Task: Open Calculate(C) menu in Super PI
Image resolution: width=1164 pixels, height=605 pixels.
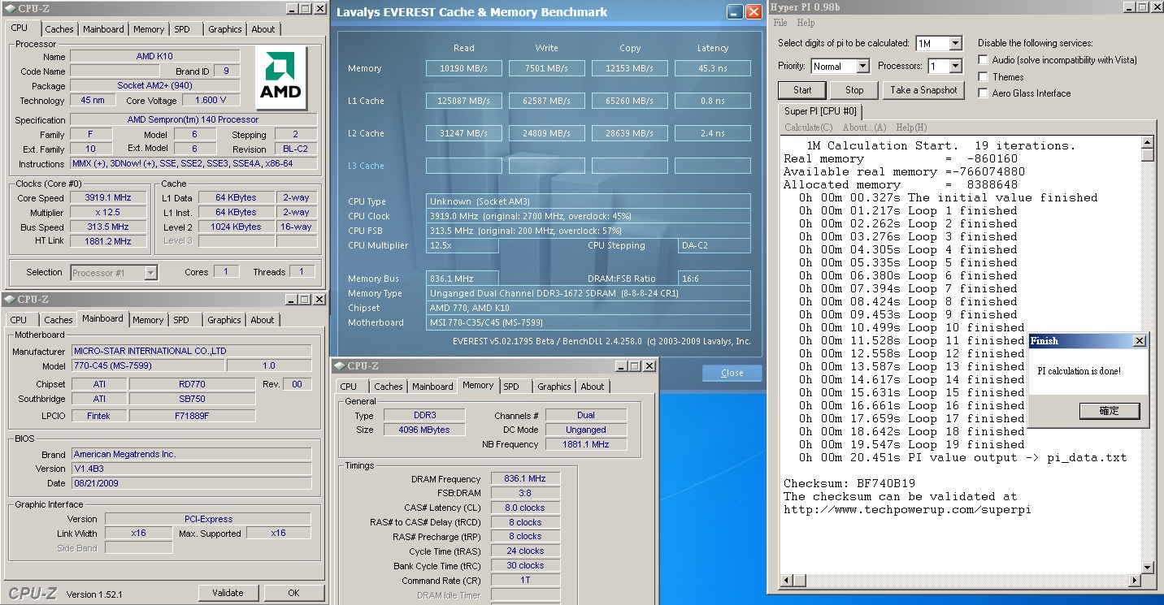Action: (x=808, y=127)
